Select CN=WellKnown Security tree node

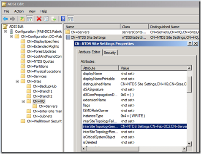[x=44, y=121]
